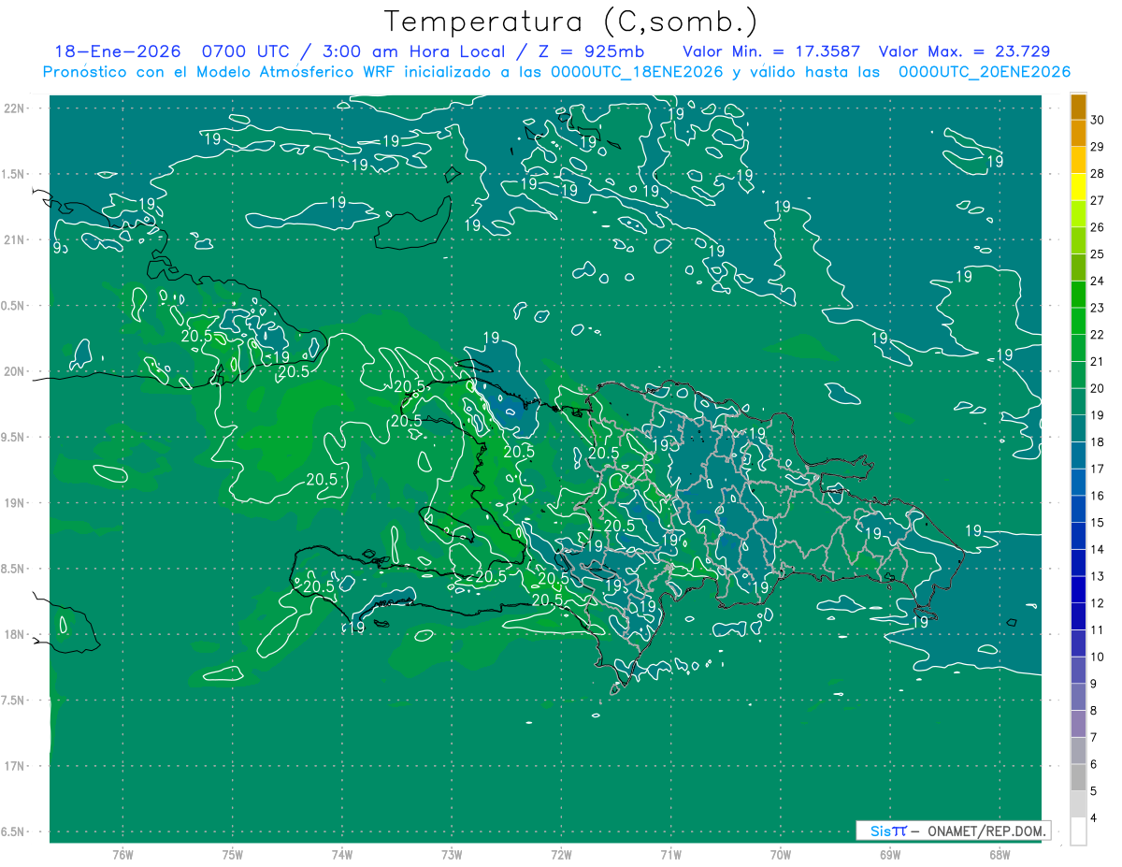Click the '20N' latitude axis label

tap(14, 371)
